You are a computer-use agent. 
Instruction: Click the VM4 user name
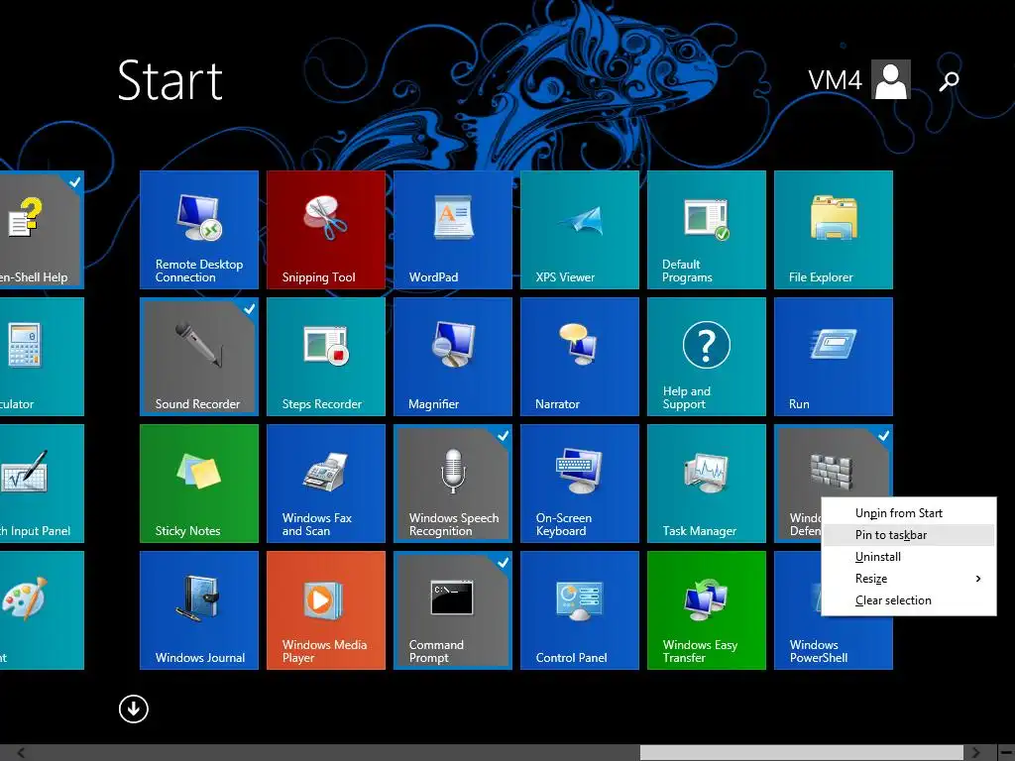point(835,80)
